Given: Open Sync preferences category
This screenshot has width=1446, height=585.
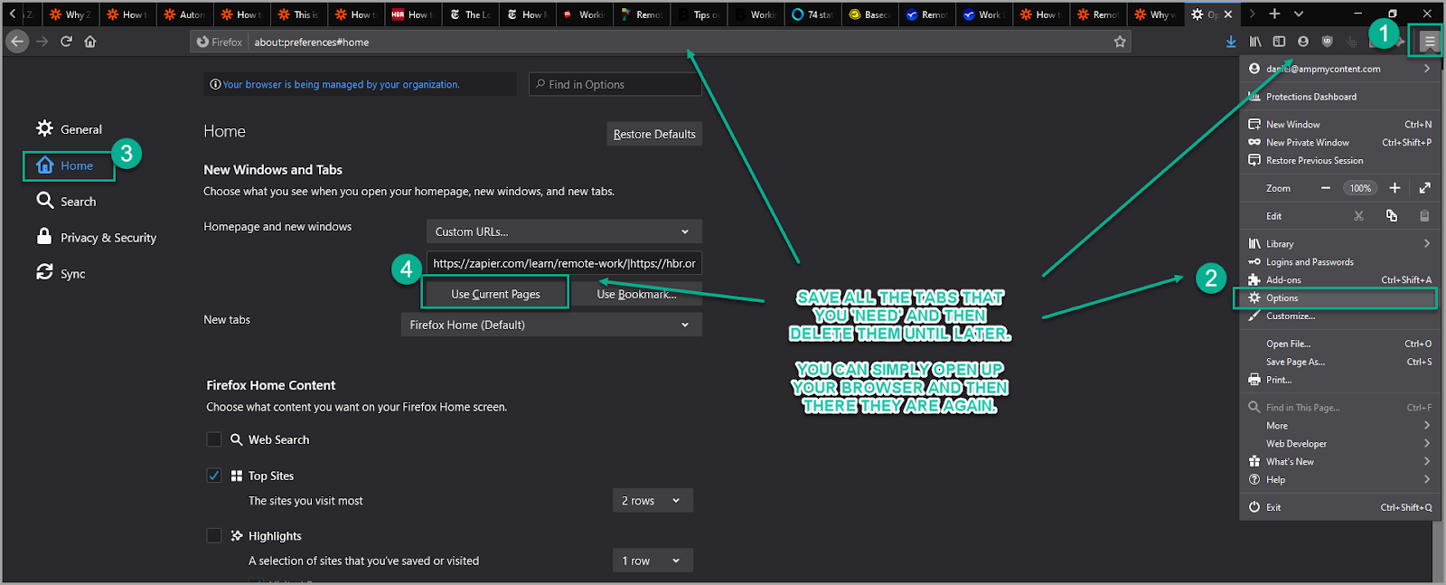Looking at the screenshot, I should (x=61, y=274).
